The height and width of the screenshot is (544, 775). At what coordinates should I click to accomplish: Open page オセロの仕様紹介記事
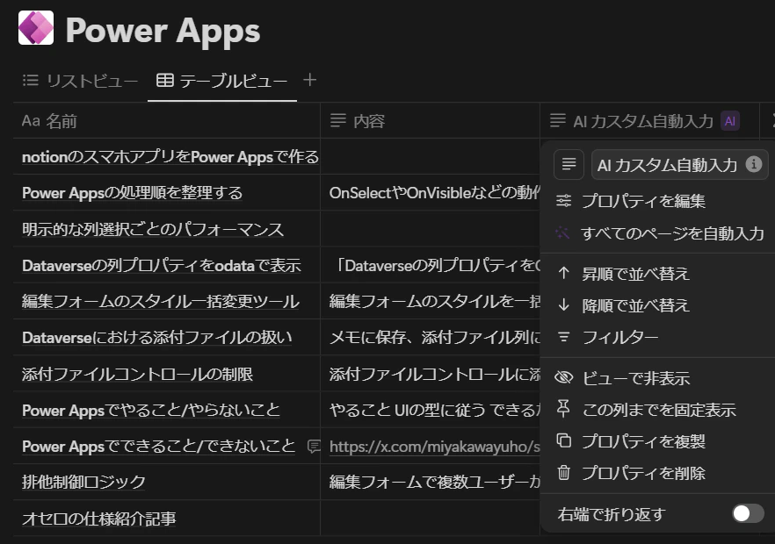(x=98, y=519)
